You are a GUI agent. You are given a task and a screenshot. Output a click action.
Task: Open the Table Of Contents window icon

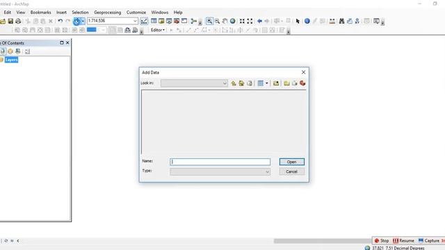point(154,21)
